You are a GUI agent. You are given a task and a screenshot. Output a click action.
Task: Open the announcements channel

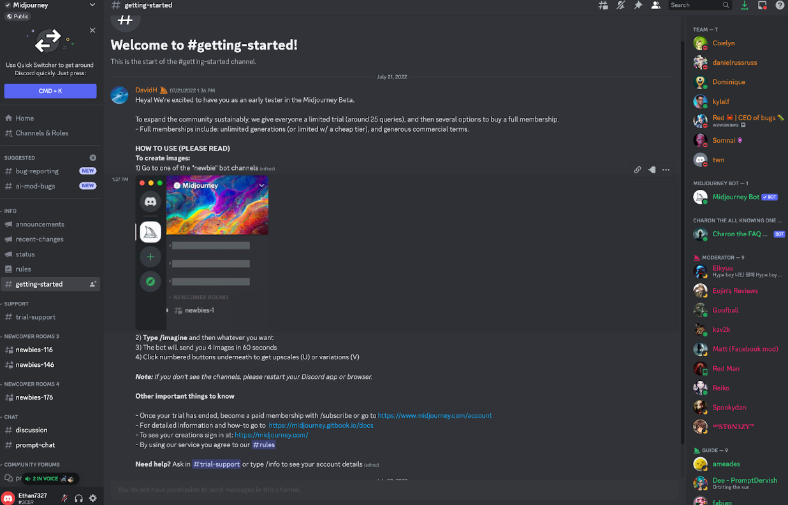click(40, 224)
